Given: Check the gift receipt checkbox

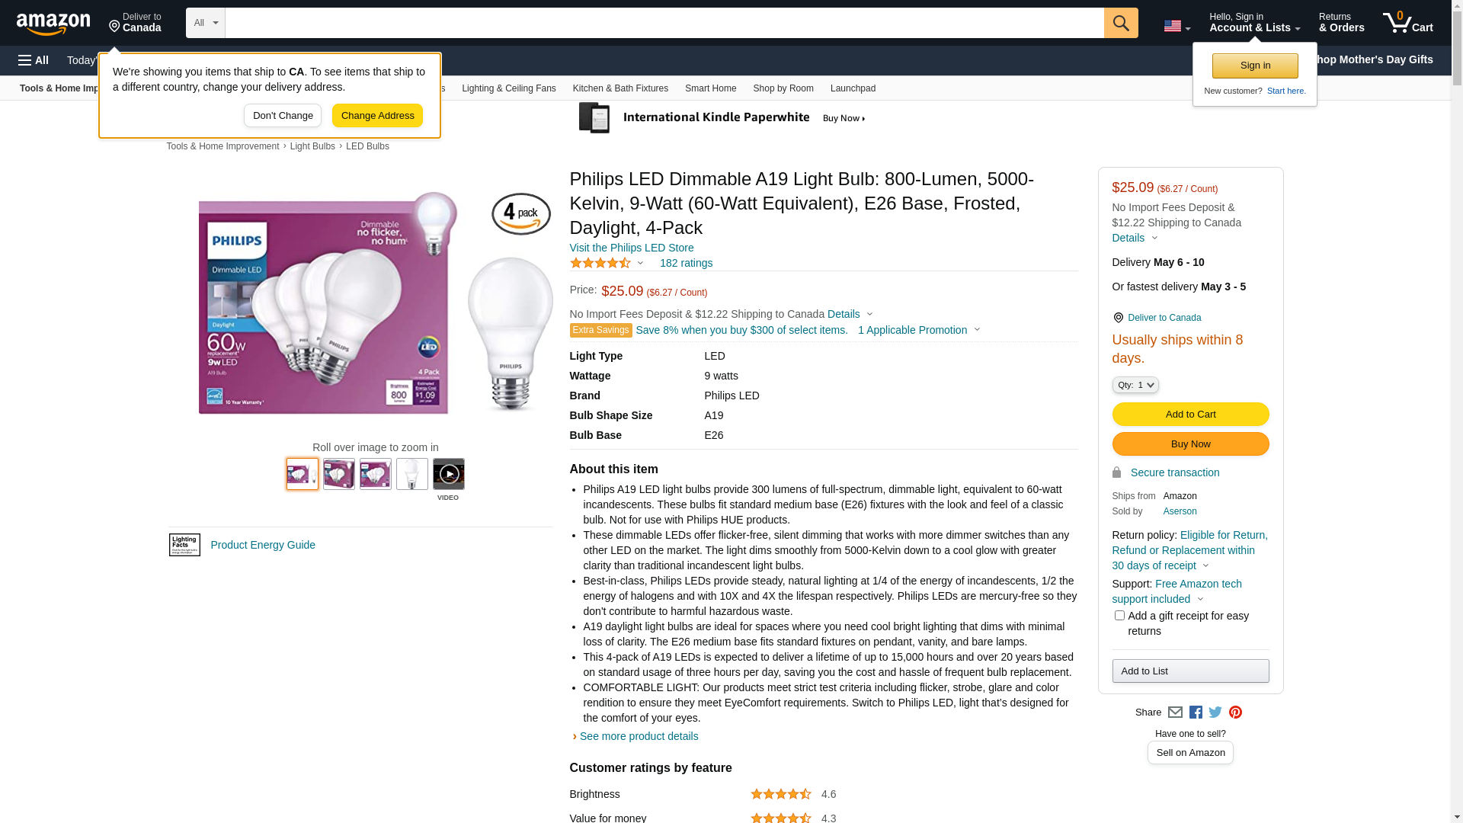Looking at the screenshot, I should (1119, 616).
